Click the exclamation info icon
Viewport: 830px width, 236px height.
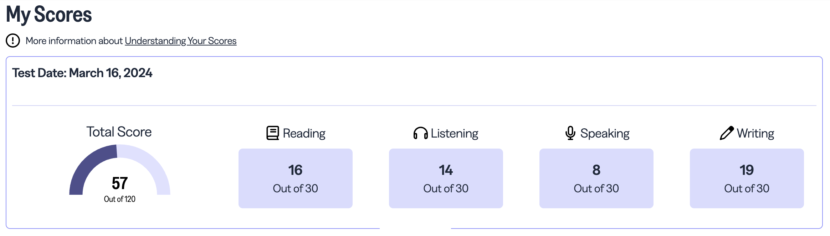tap(13, 41)
